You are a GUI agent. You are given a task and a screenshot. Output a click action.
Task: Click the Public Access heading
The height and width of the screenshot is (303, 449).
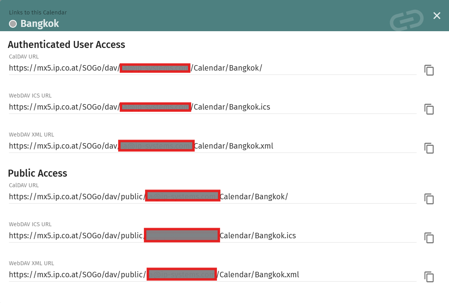point(37,174)
